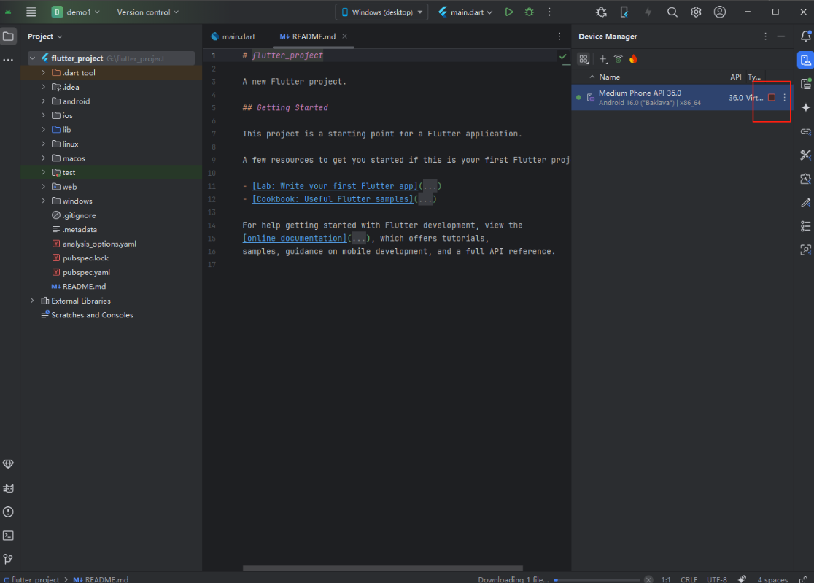Select analysis_options.yaml file
814x583 pixels.
pyautogui.click(x=95, y=244)
